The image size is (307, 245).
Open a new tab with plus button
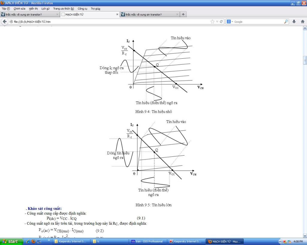pos(183,14)
